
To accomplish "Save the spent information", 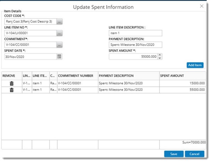I will pos(174,154).
